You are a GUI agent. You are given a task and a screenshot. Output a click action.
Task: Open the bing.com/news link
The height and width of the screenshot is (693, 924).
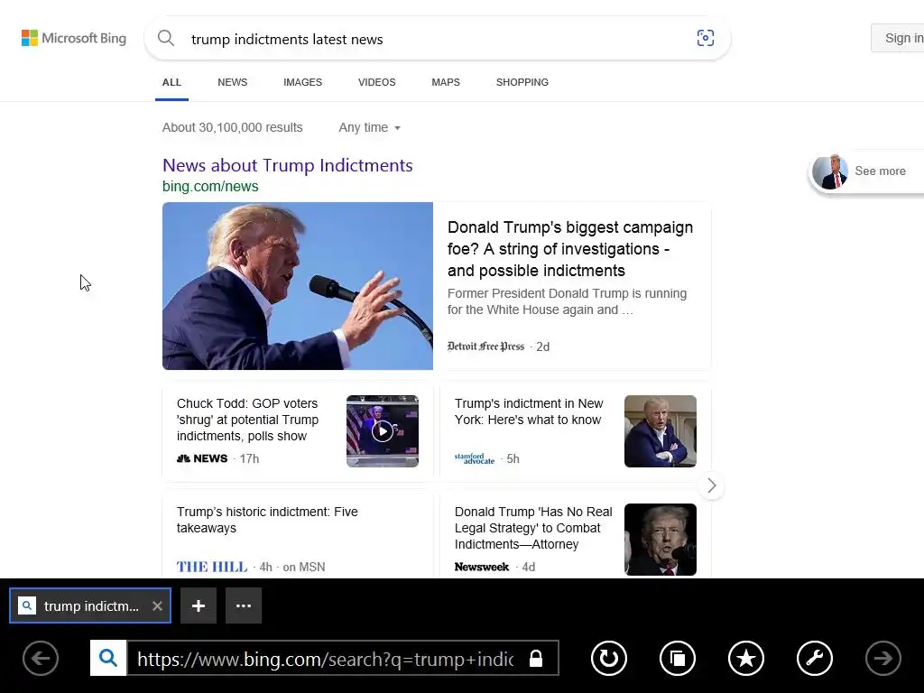coord(210,186)
